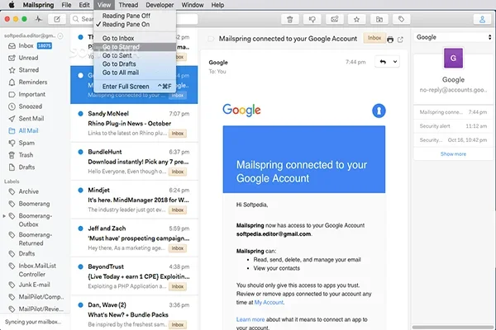Click the activity pulse icon in toolbar
Screen dimensions: 496x330
click(x=39, y=19)
